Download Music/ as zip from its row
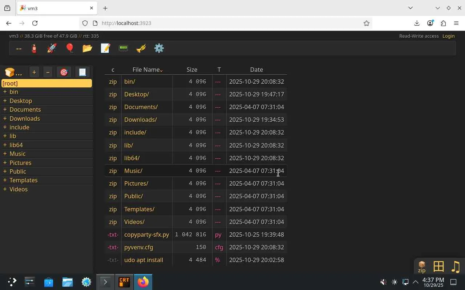465x290 pixels. (x=113, y=171)
